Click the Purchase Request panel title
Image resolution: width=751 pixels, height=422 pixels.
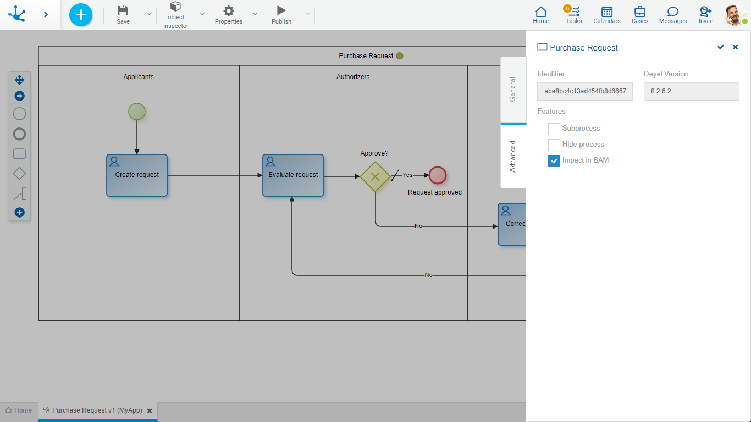(x=584, y=48)
